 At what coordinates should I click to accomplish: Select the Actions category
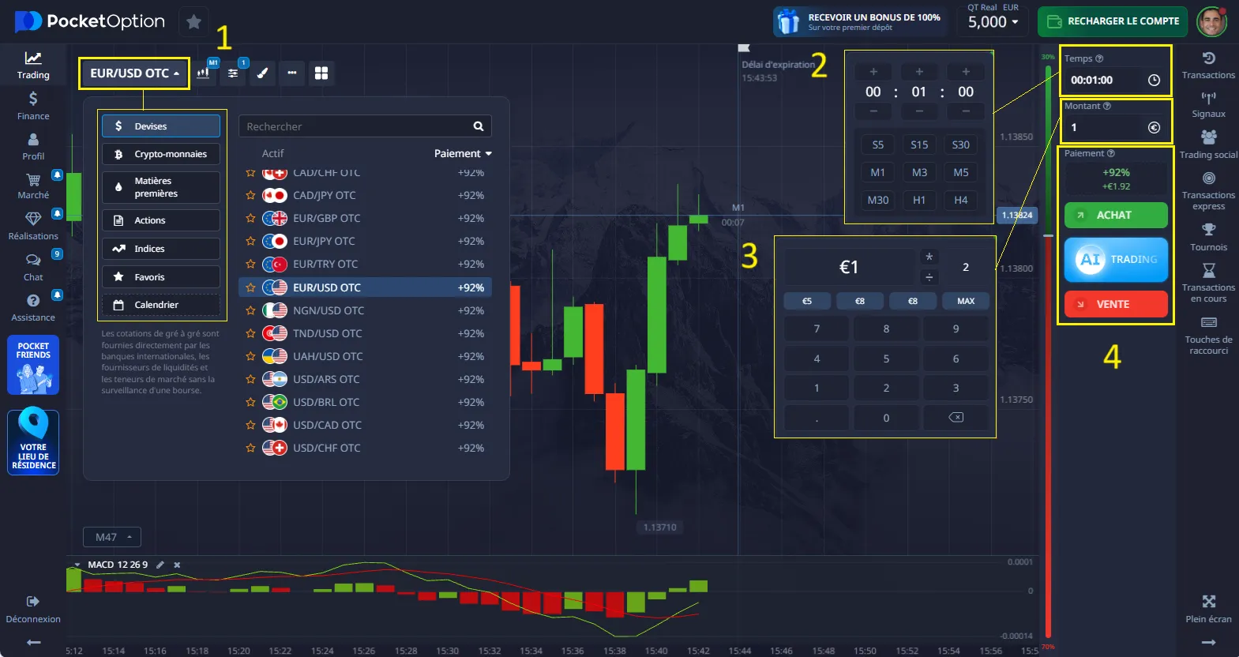pyautogui.click(x=161, y=220)
